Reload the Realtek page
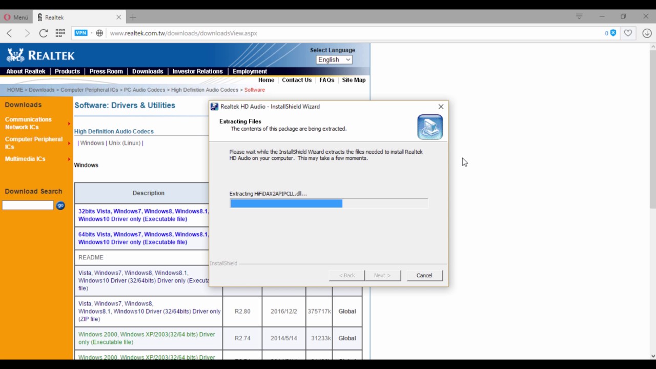The width and height of the screenshot is (656, 369). (44, 33)
